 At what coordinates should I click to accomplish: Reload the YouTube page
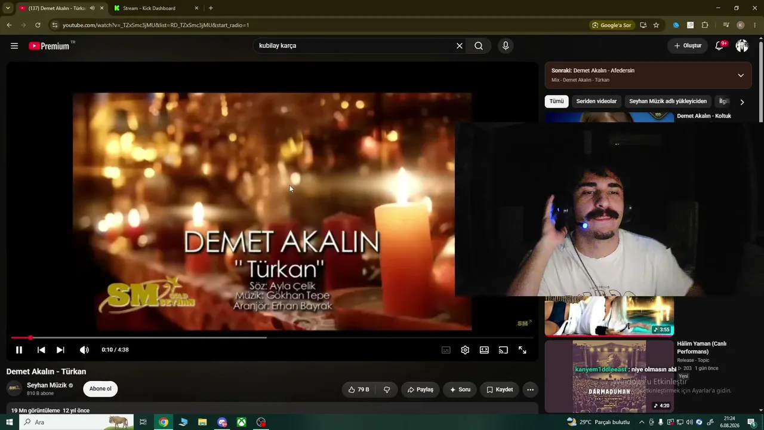pyautogui.click(x=38, y=25)
